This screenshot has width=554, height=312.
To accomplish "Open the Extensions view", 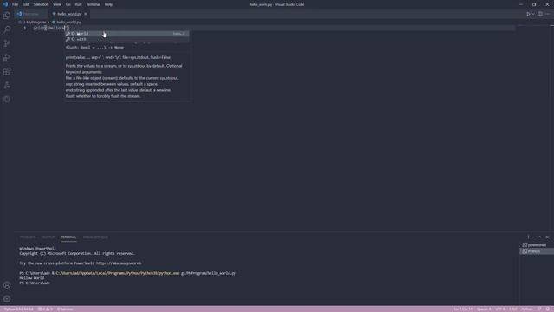I will tap(7, 71).
